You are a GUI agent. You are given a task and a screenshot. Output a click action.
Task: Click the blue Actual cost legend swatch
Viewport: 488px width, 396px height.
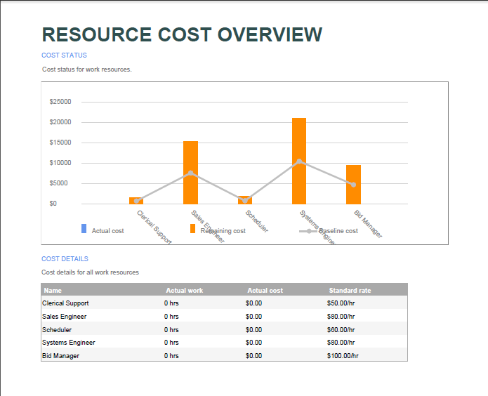pos(84,229)
